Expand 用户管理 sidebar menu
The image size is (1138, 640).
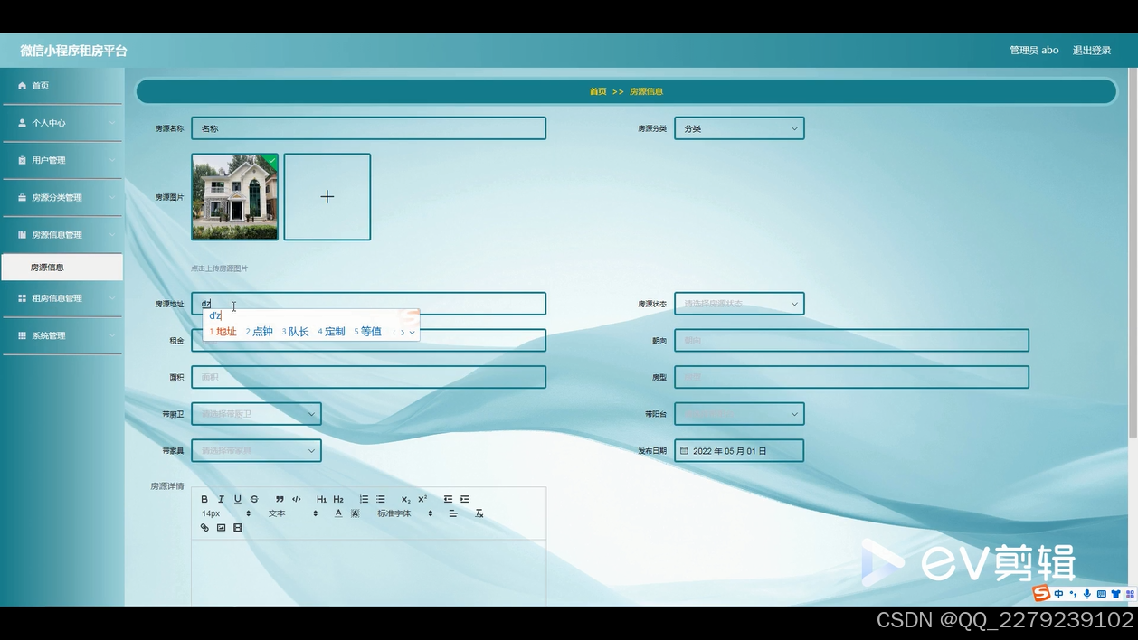pos(62,160)
